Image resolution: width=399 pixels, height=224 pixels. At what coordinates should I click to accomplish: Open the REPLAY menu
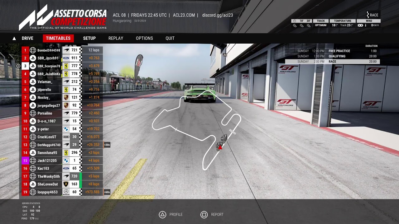[x=116, y=38]
